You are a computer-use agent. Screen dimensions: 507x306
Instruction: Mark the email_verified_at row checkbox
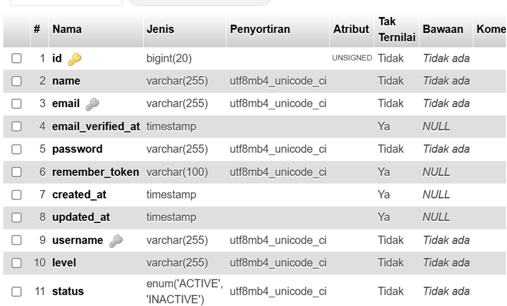click(16, 127)
